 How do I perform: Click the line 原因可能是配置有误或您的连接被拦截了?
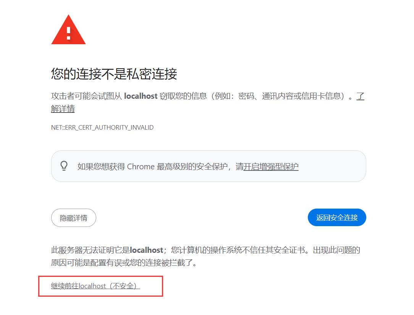point(124,262)
